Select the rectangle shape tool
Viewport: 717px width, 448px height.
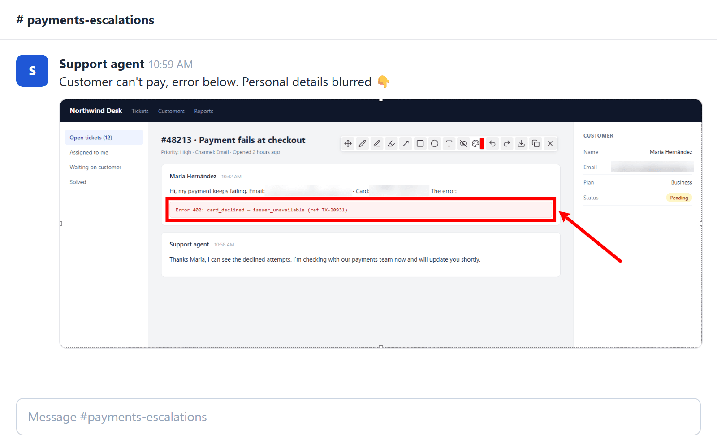point(420,143)
